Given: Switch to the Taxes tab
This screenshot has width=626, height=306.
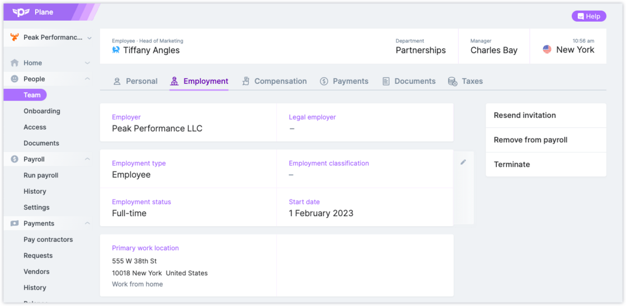Looking at the screenshot, I should tap(466, 82).
